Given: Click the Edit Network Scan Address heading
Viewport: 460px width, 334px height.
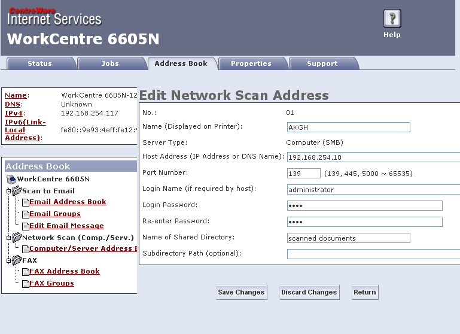Looking at the screenshot, I should tap(234, 95).
